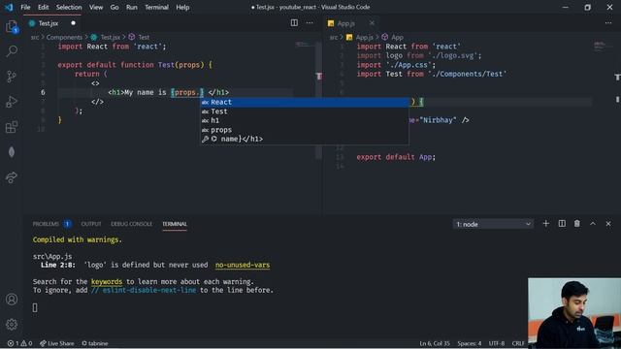The image size is (621, 349).
Task: Open more actions for left editor group
Action: pyautogui.click(x=310, y=23)
